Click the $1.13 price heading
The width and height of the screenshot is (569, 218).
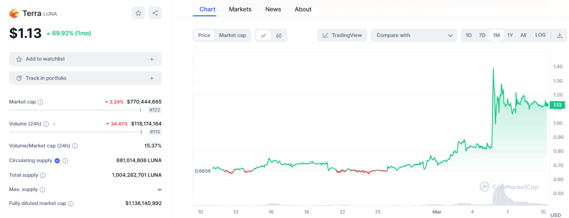click(25, 33)
